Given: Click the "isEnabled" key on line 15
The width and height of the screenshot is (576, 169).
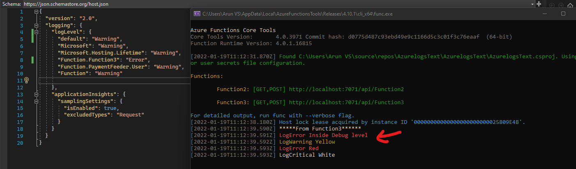Looking at the screenshot, I should pos(81,108).
